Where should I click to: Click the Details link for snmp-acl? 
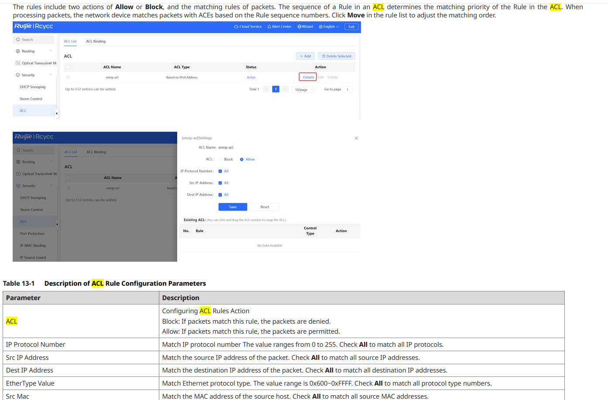pos(308,77)
